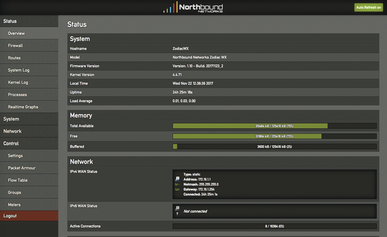View the System Log

pyautogui.click(x=29, y=70)
